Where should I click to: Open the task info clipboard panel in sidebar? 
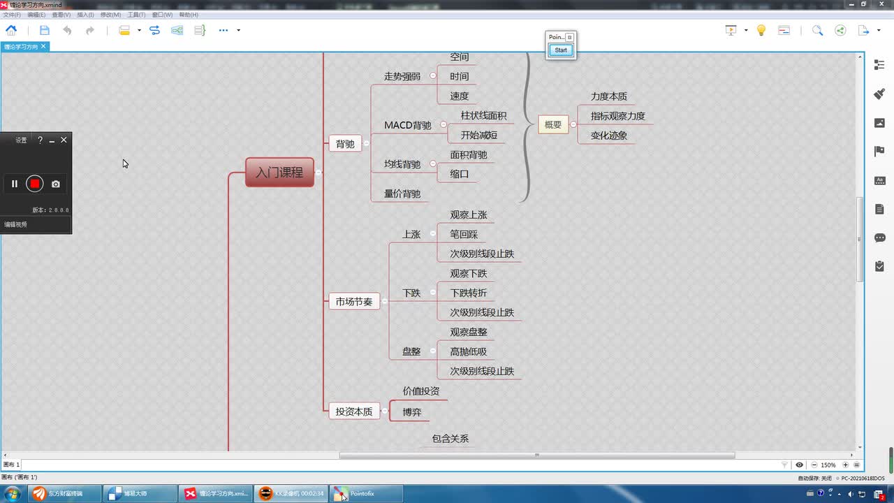(x=879, y=266)
